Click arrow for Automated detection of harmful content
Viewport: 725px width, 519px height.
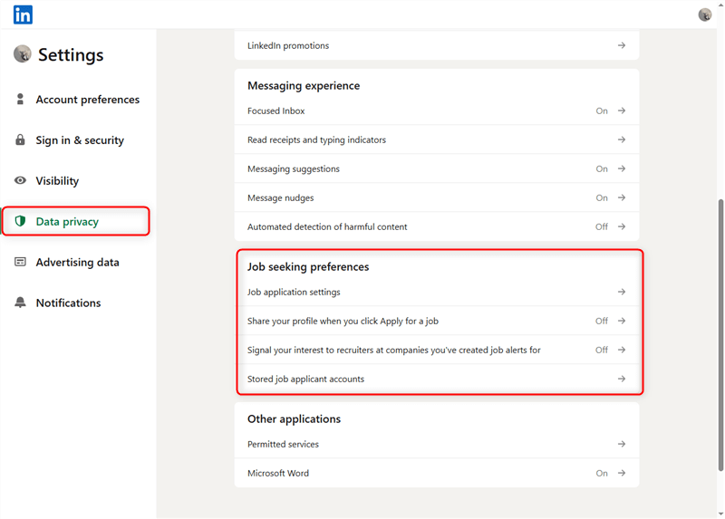tap(622, 226)
